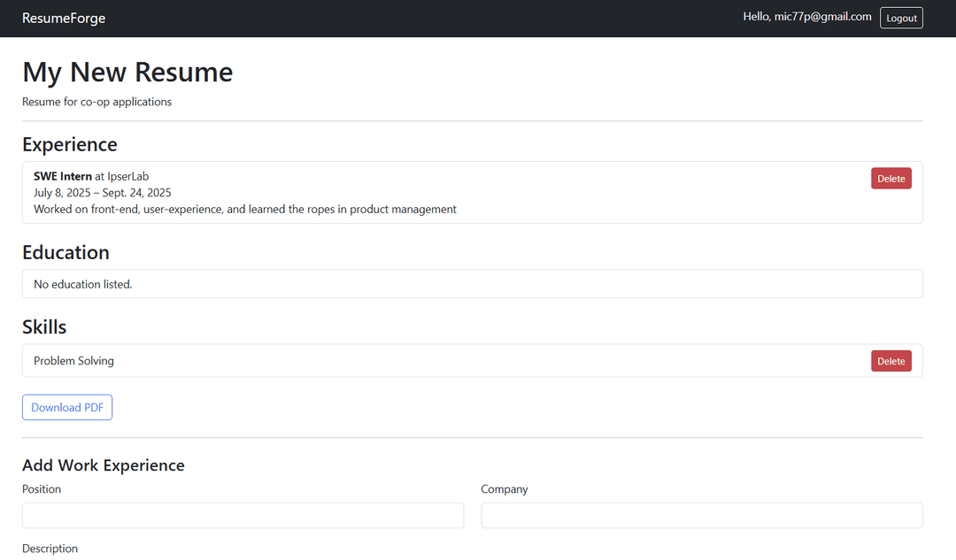The image size is (956, 560).
Task: Click the internship date range text
Action: pyautogui.click(x=103, y=193)
